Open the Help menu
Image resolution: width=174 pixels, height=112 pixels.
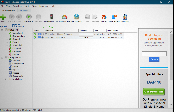(x=53, y=6)
